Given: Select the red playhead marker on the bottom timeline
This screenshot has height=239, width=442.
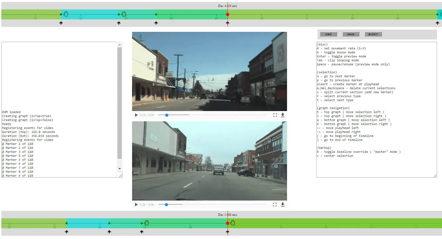Looking at the screenshot, I should pos(227,223).
